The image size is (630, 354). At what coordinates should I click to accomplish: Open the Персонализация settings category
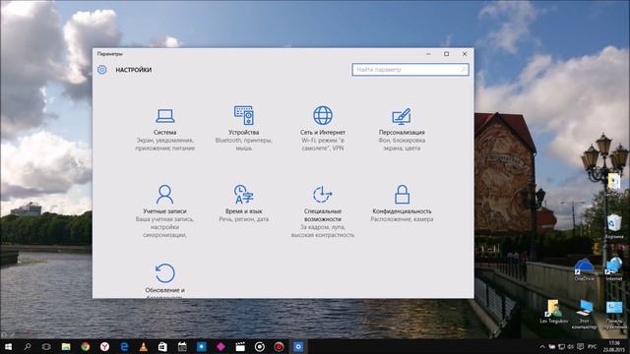pos(402,129)
